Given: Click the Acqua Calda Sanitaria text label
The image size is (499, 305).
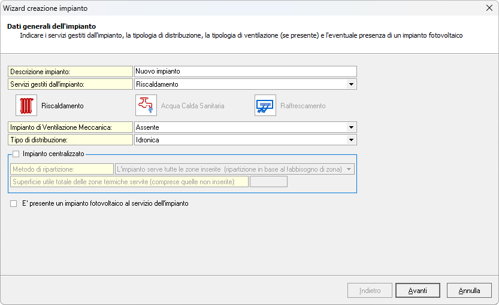Looking at the screenshot, I should coord(192,106).
